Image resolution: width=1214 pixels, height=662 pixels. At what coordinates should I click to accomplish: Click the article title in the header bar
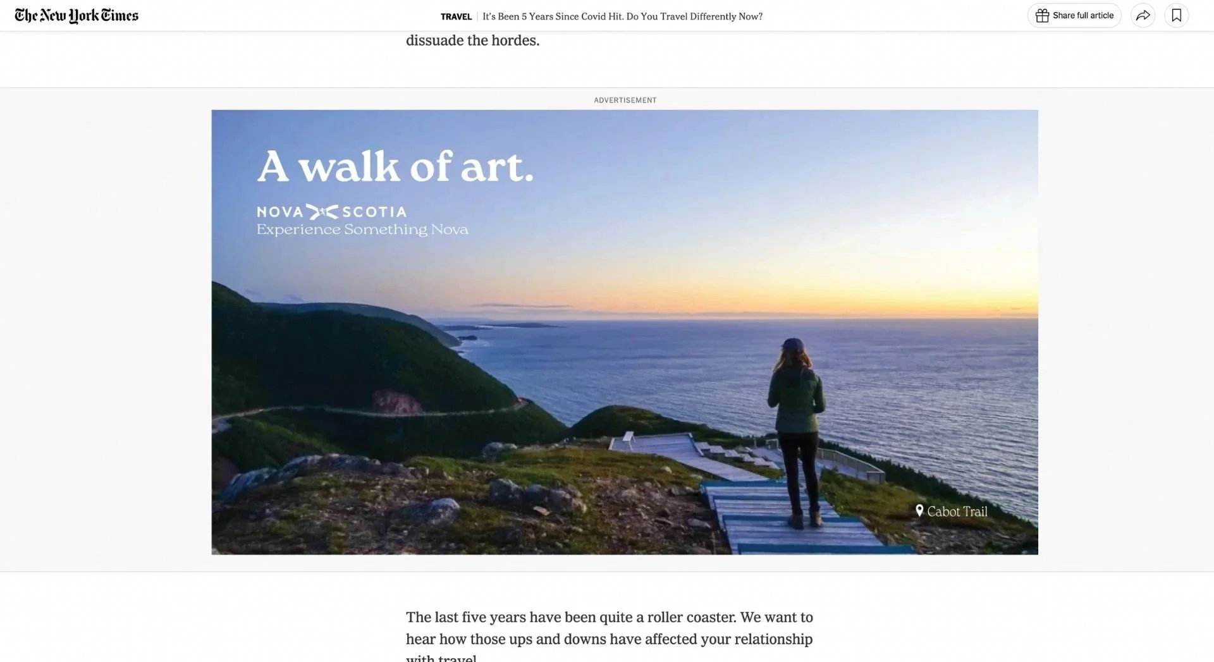[622, 16]
